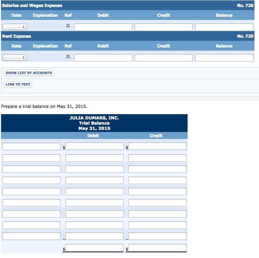Select second trial balance row debit field
259x258 pixels.
point(94,158)
